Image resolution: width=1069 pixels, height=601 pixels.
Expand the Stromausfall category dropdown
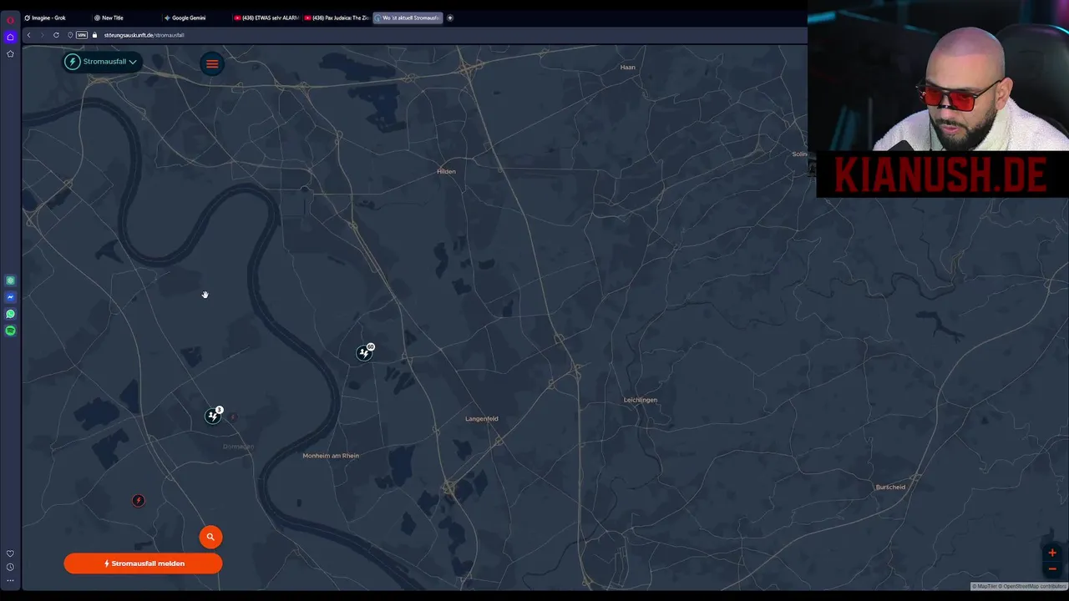click(x=102, y=62)
